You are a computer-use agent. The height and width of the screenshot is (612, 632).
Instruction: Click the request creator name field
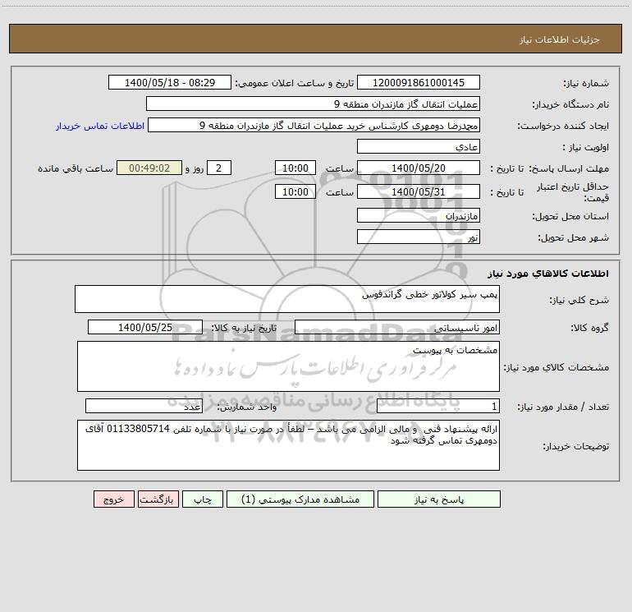tap(314, 125)
